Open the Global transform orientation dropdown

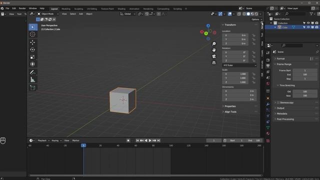click(x=128, y=14)
